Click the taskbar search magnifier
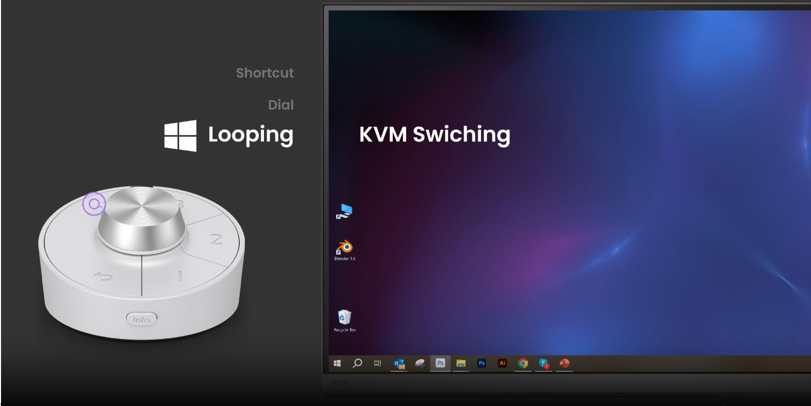Viewport: 811px width, 406px height. tap(357, 363)
